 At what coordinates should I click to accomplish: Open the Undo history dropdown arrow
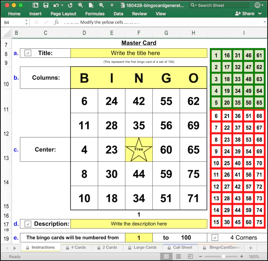point(62,5)
